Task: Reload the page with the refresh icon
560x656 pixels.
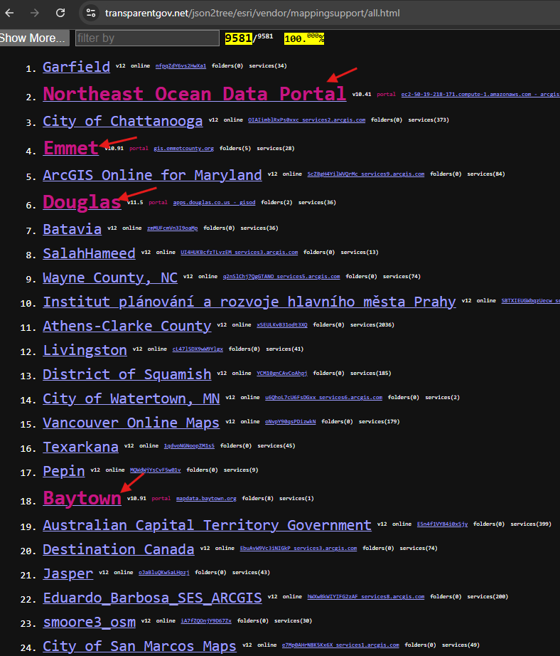Action: (x=60, y=13)
